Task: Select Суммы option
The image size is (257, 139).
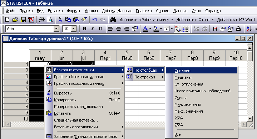Action: pos(202,98)
